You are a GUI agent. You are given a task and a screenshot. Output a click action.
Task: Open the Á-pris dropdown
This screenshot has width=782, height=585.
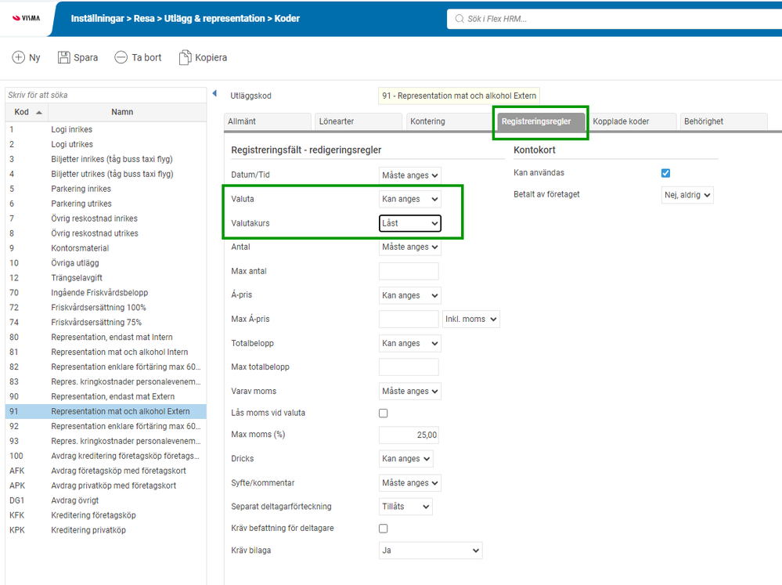[x=410, y=295]
